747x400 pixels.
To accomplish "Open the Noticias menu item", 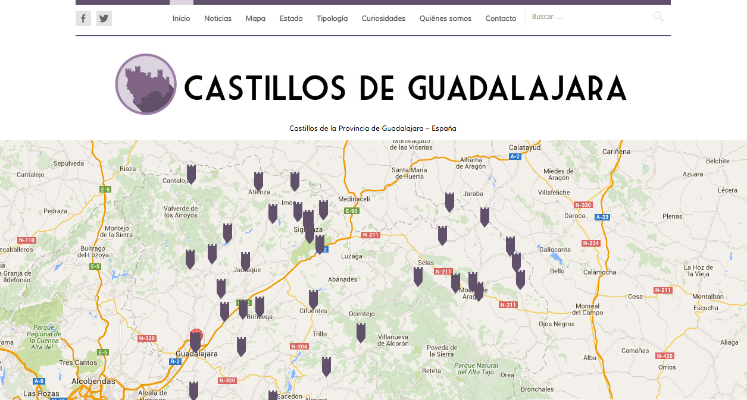I will click(x=218, y=18).
